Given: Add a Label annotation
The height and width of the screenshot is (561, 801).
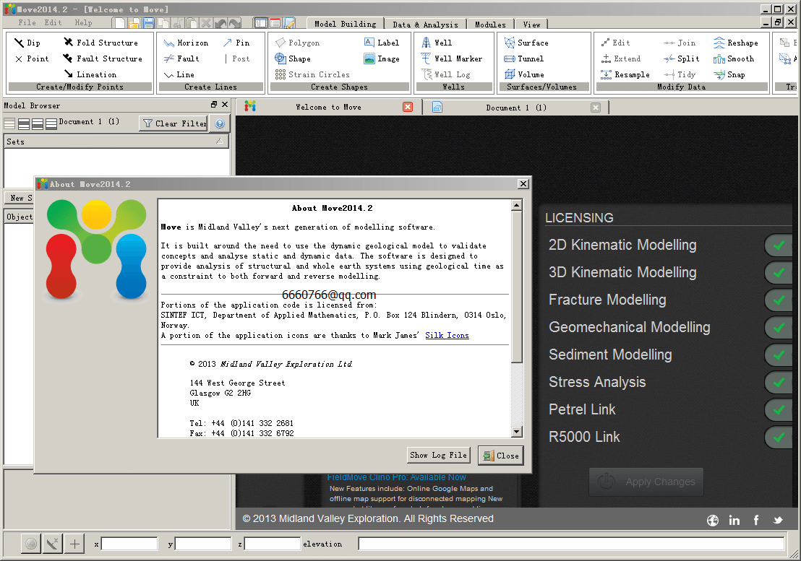Looking at the screenshot, I should coord(382,43).
